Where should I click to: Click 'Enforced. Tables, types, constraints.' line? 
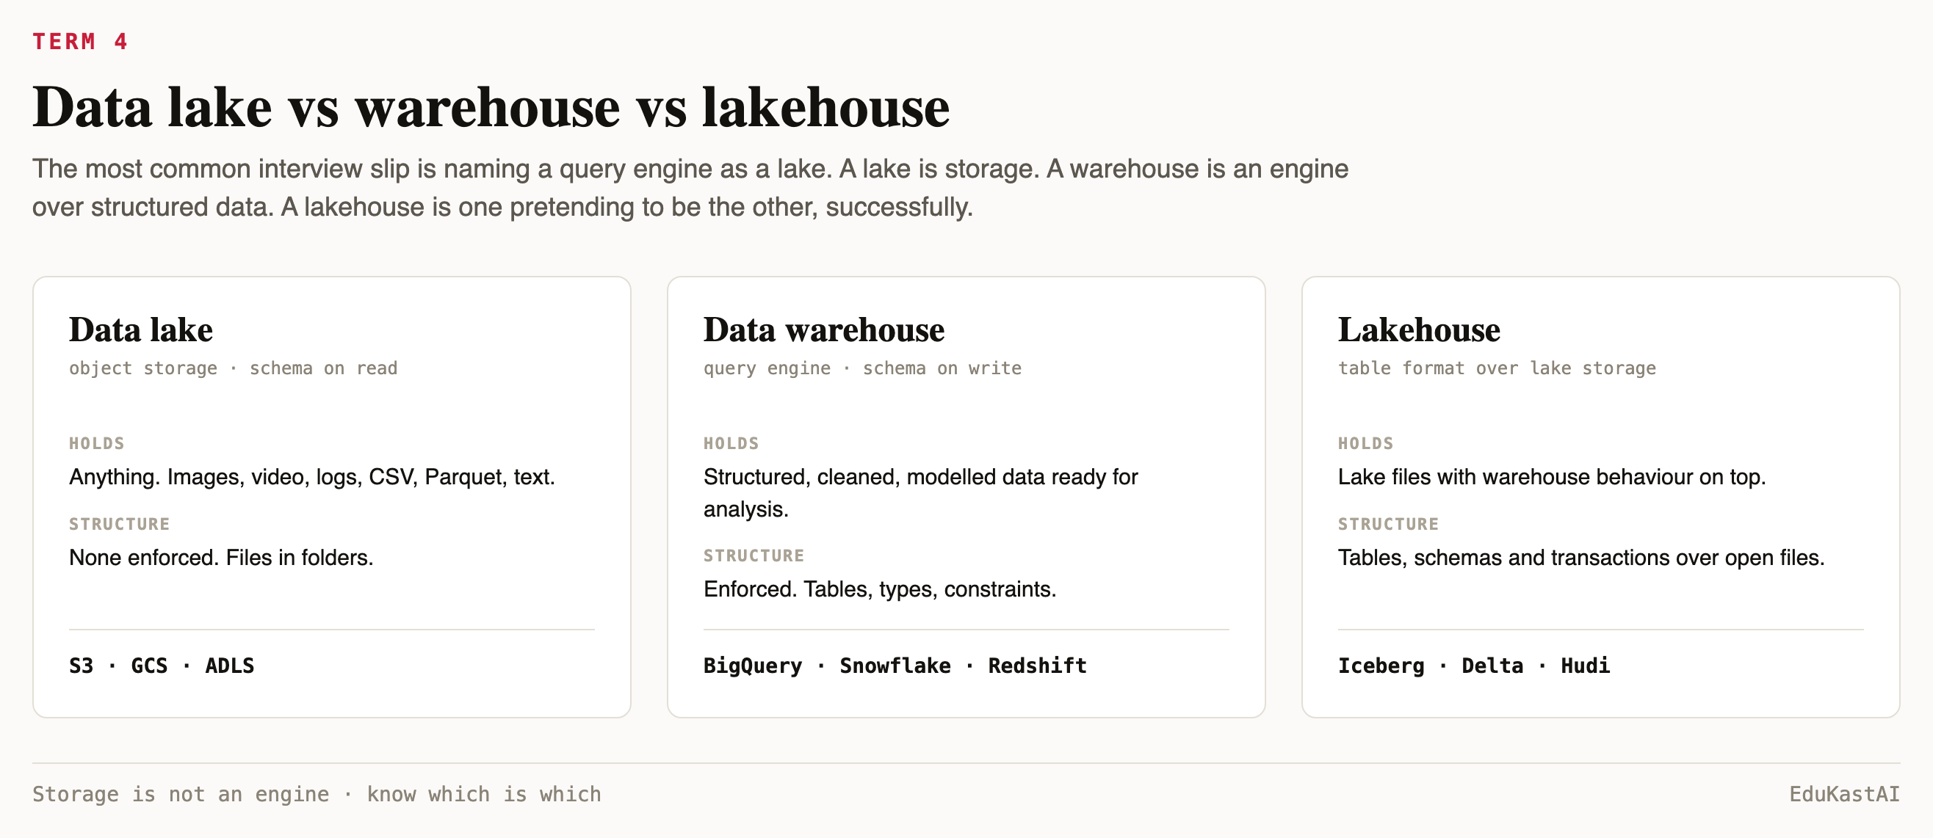tap(879, 589)
